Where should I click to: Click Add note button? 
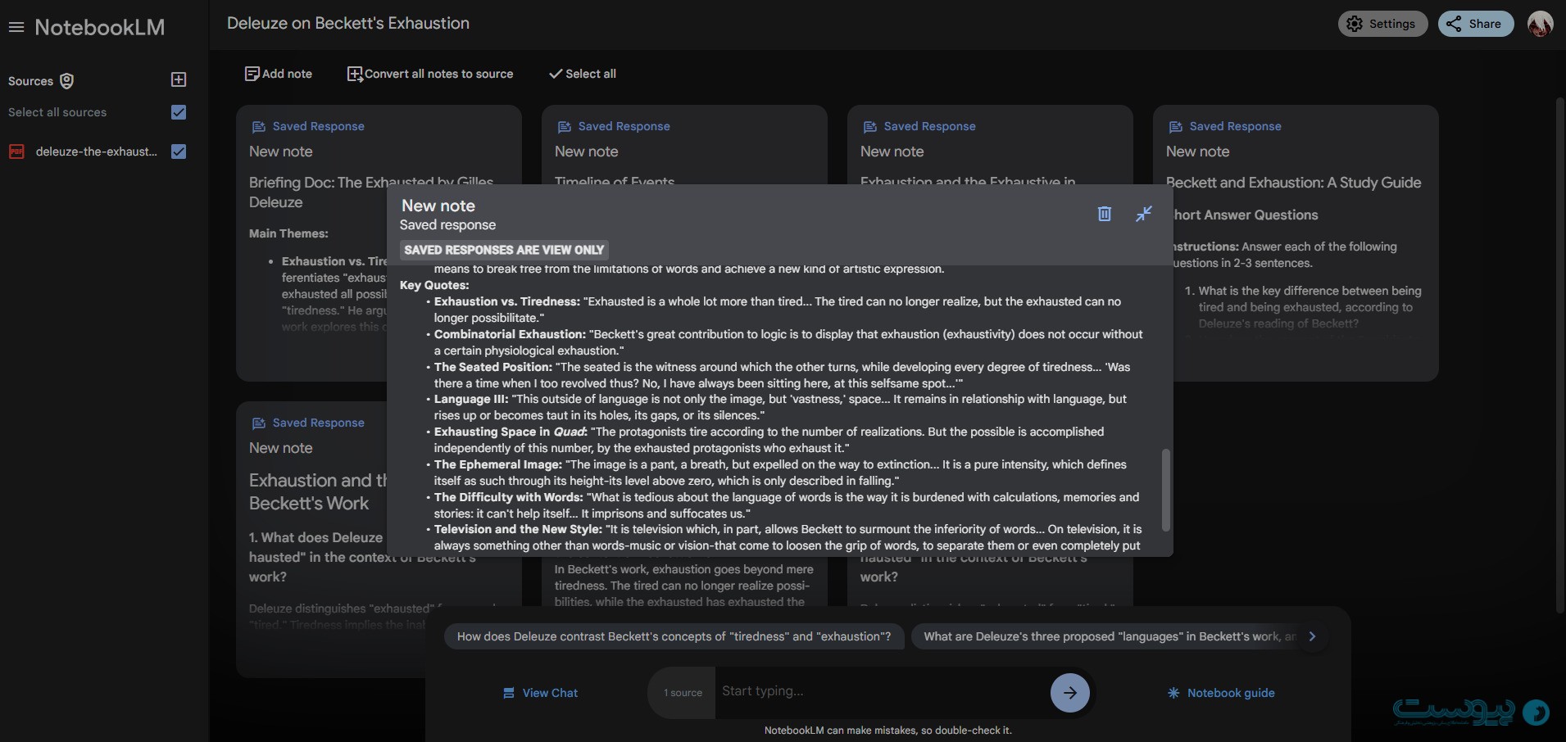point(279,74)
